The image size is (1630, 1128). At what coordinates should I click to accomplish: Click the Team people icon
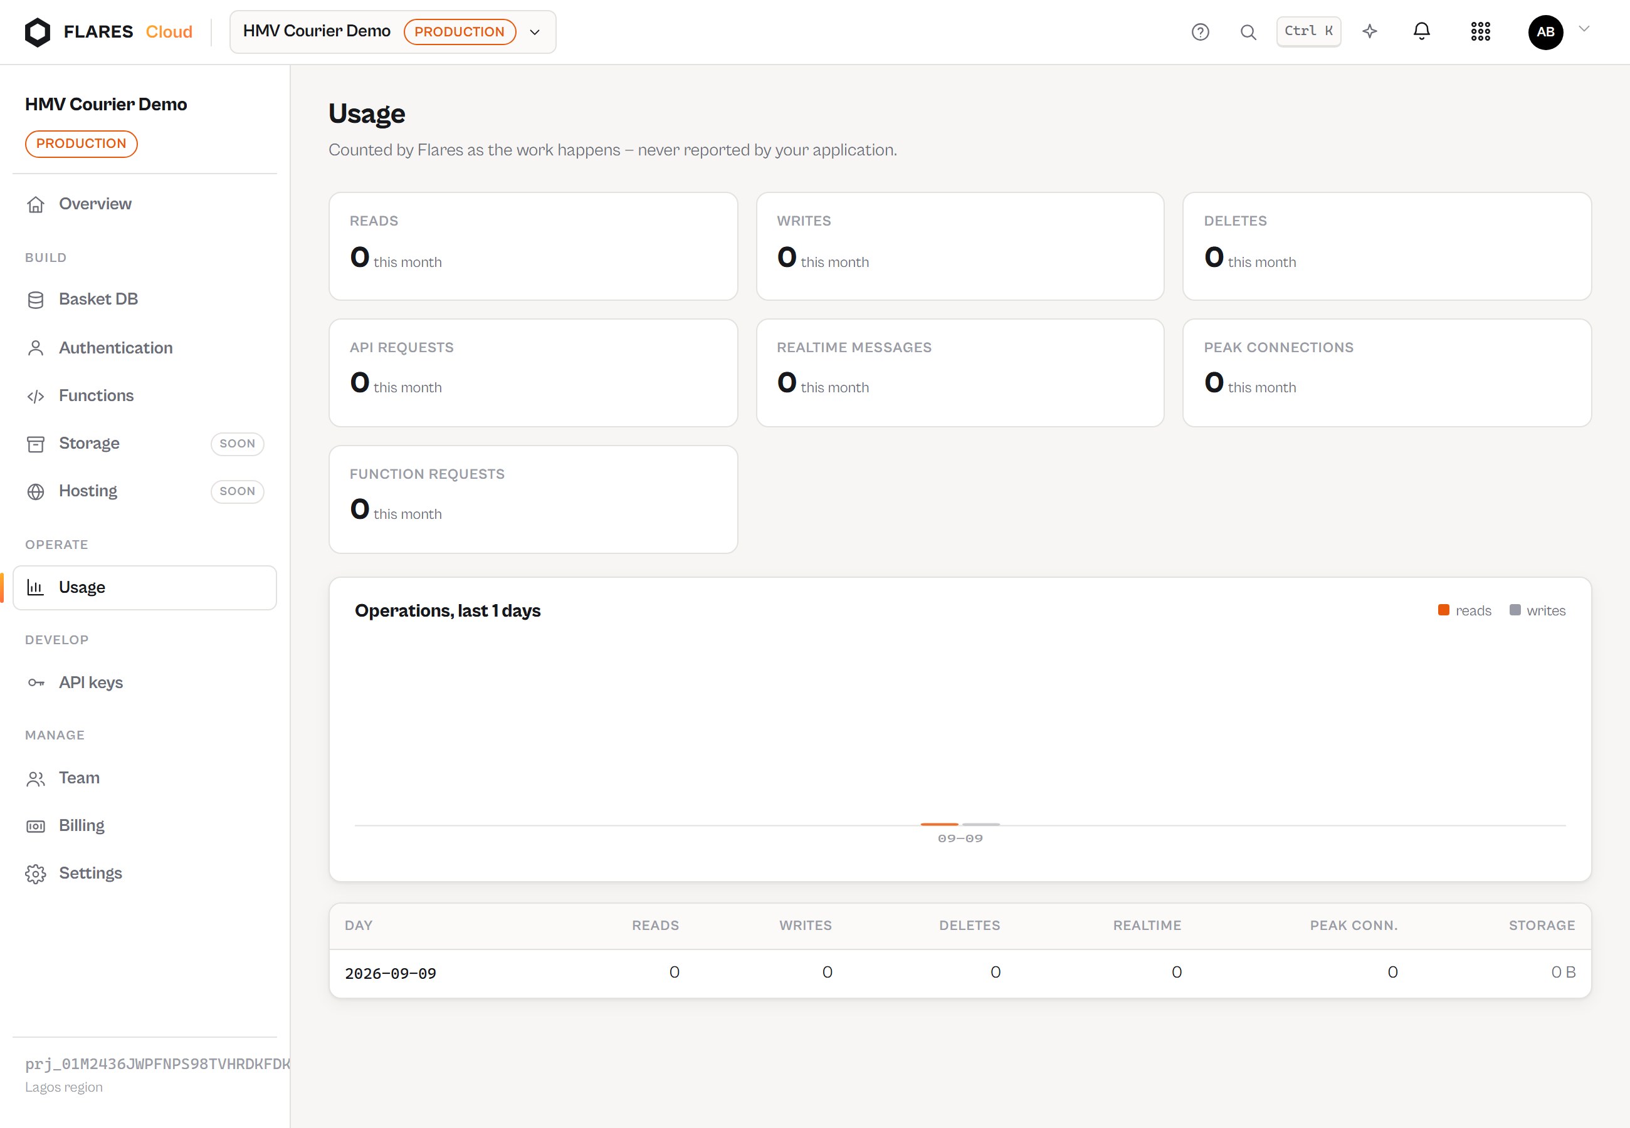35,778
